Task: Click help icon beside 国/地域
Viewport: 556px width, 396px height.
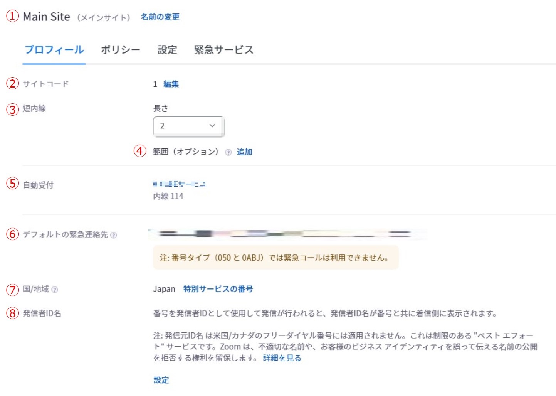Action: (55, 290)
